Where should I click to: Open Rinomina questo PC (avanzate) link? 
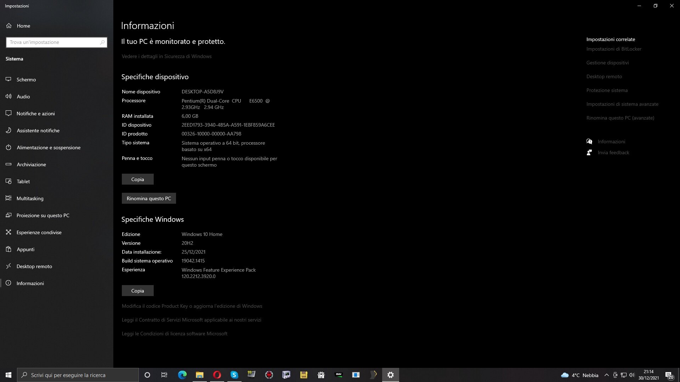pyautogui.click(x=620, y=118)
